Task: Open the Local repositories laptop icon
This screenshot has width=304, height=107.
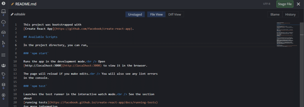Action: point(3,11)
